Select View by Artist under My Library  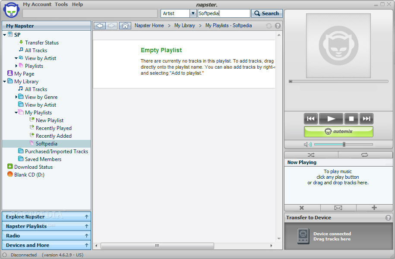41,105
